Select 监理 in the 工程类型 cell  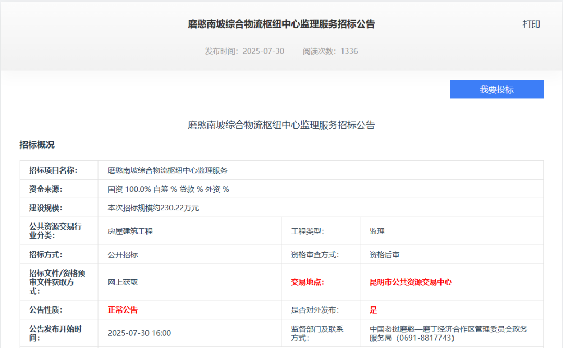[376, 231]
